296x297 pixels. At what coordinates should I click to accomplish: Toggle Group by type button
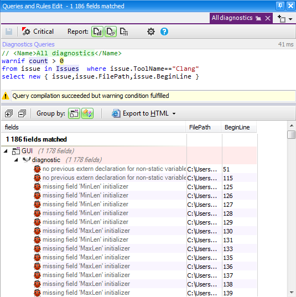(87, 113)
